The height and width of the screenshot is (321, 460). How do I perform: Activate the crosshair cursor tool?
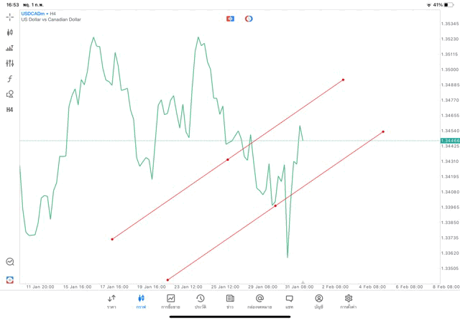[10, 17]
